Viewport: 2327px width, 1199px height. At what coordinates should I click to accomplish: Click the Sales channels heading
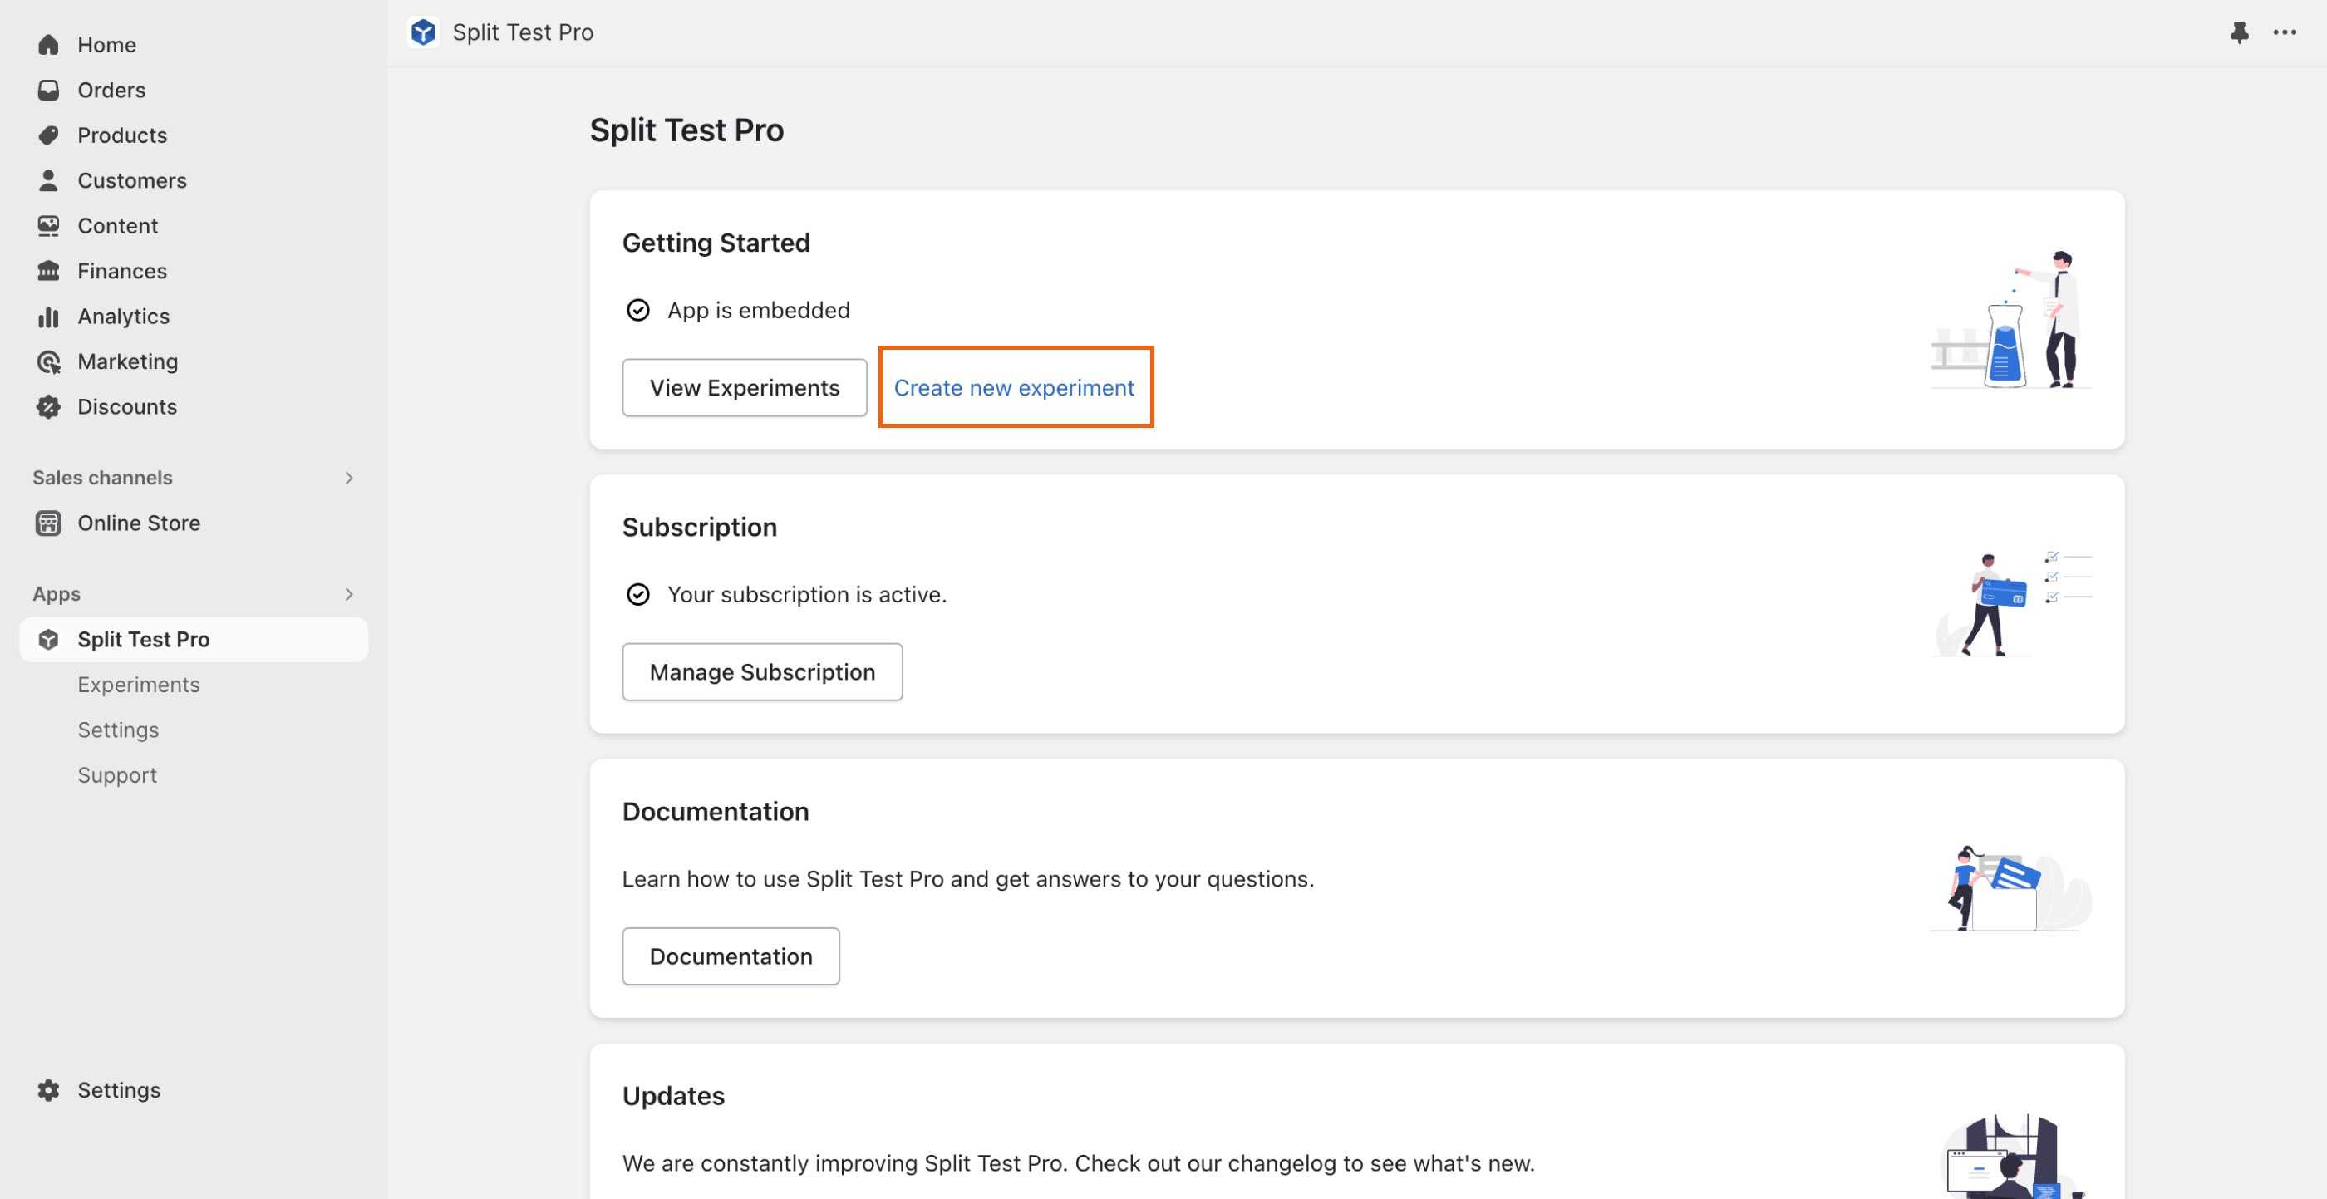pos(102,478)
